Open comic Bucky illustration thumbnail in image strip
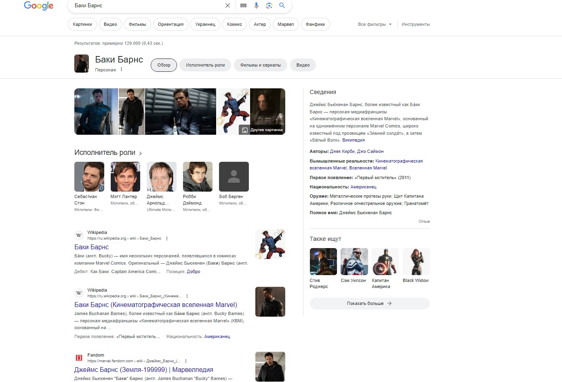The image size is (562, 382). pos(233,111)
